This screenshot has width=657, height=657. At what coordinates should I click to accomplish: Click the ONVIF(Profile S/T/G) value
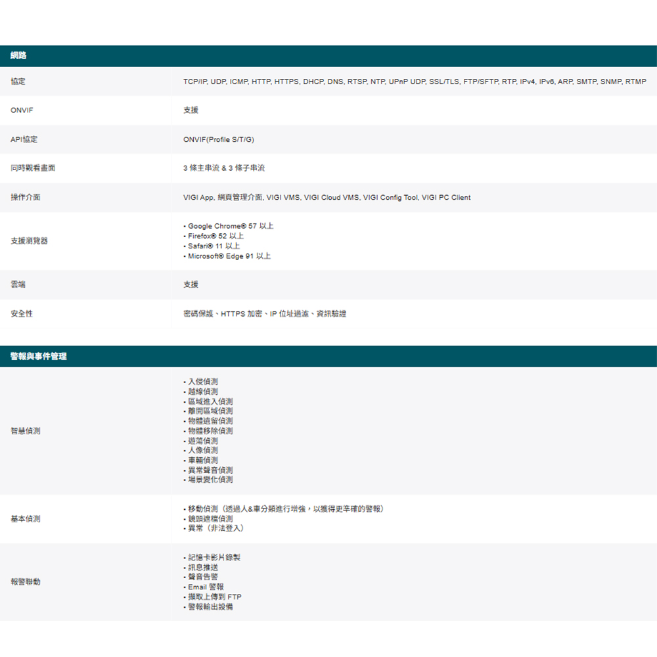[218, 139]
